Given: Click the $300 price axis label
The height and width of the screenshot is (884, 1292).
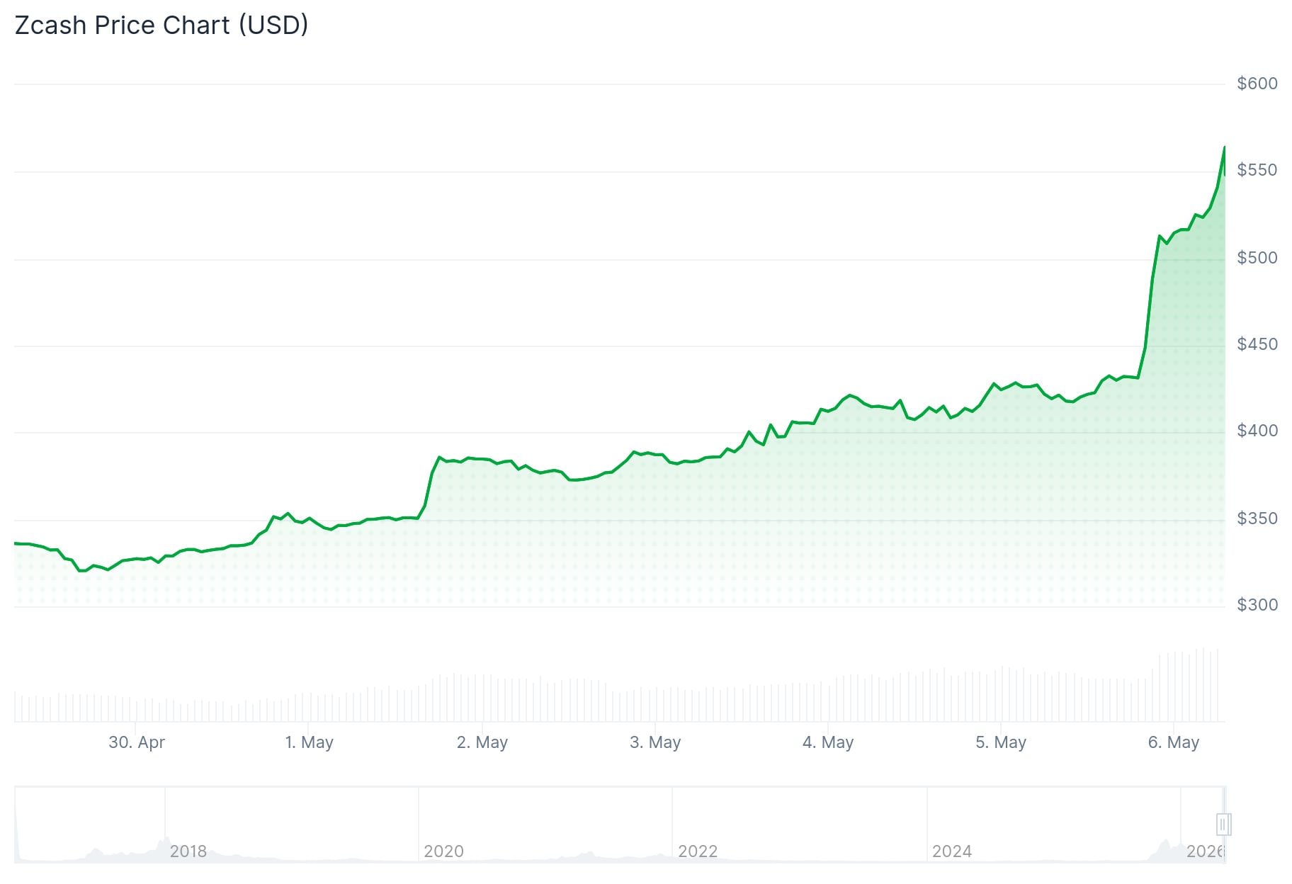Looking at the screenshot, I should 1257,605.
